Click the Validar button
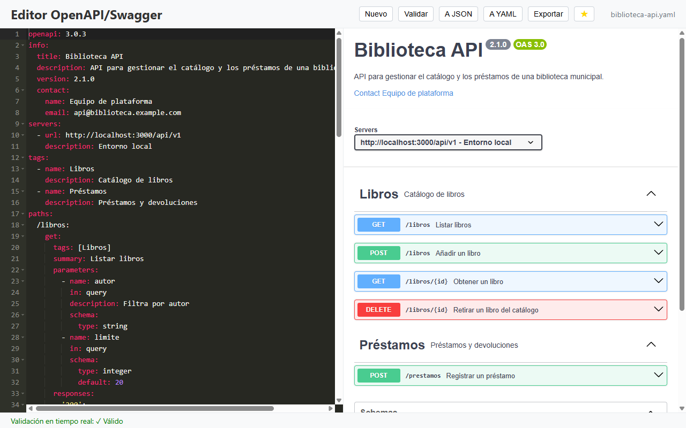The height and width of the screenshot is (428, 686). 416,14
